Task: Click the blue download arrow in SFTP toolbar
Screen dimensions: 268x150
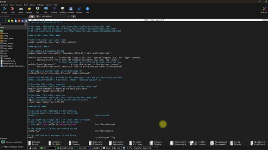Action: pyautogui.click(x=2, y=21)
